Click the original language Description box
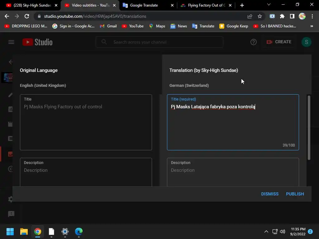 86,172
